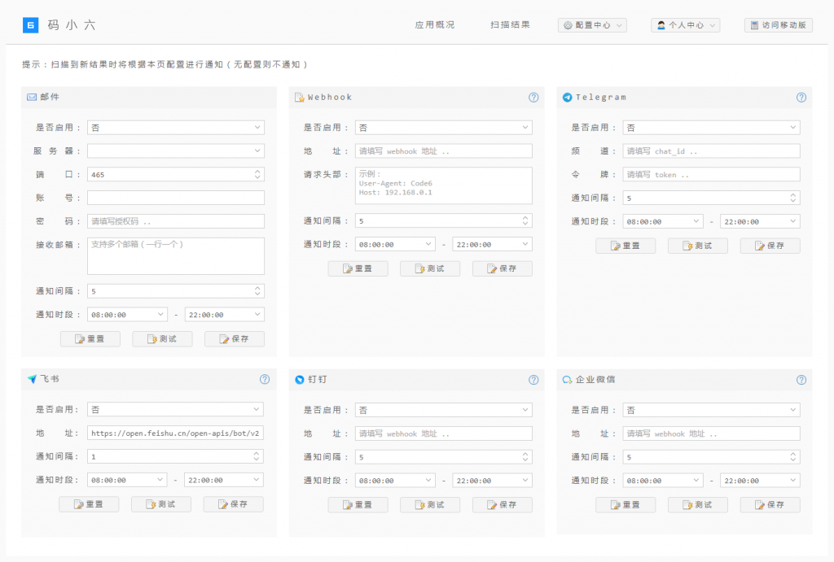This screenshot has height=562, width=834.
Task: Expand the 个人中心 dropdown menu
Action: pyautogui.click(x=685, y=25)
